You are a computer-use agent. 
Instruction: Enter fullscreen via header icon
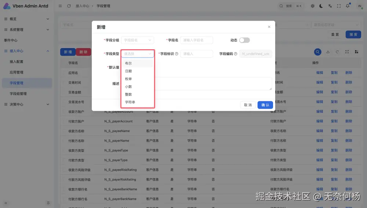coord(339,6)
